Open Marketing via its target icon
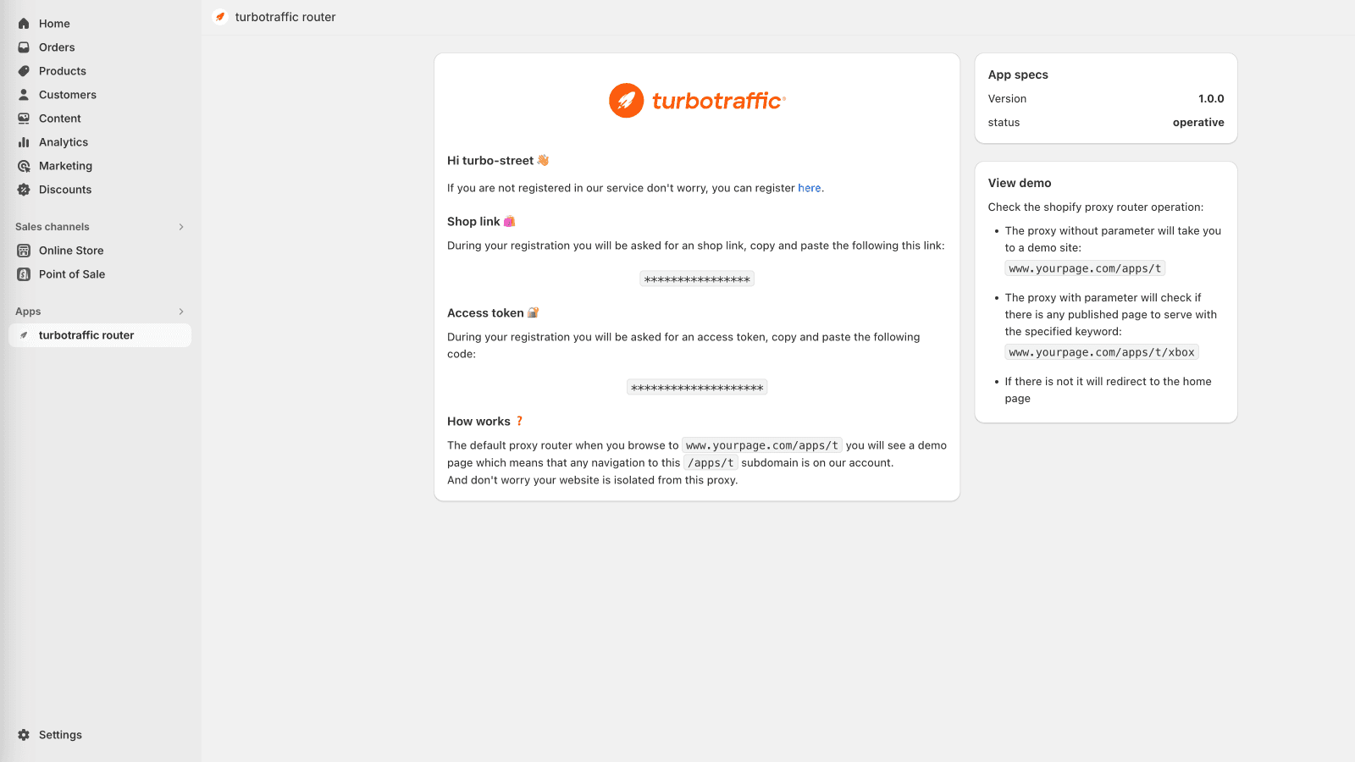This screenshot has height=762, width=1355. click(24, 166)
